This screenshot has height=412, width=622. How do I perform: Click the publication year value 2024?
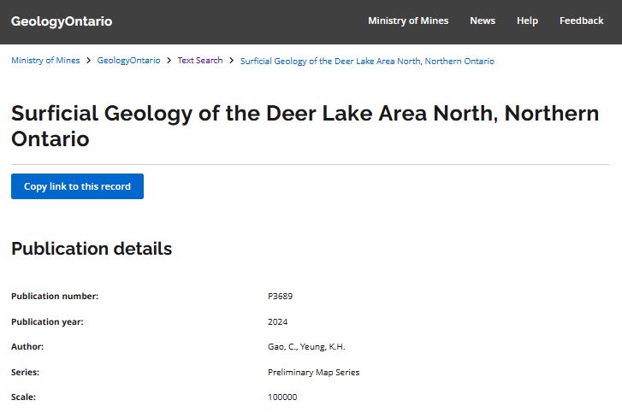click(x=278, y=322)
